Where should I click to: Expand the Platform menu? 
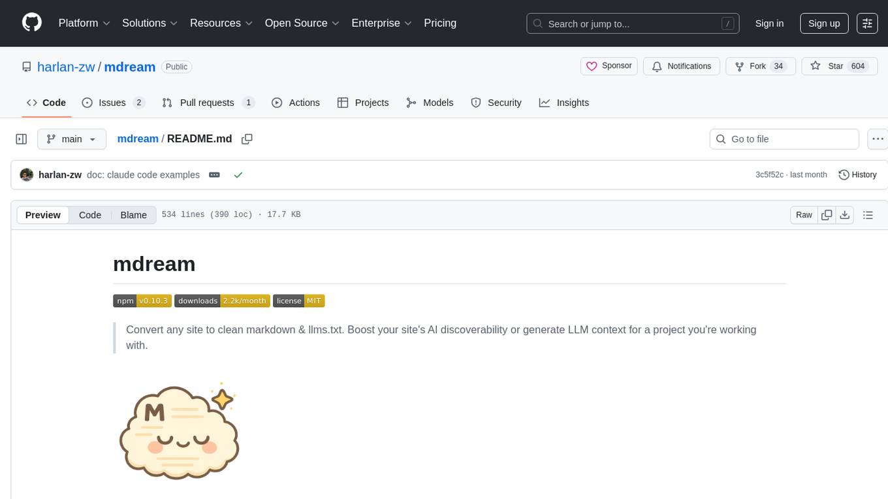[x=84, y=23]
